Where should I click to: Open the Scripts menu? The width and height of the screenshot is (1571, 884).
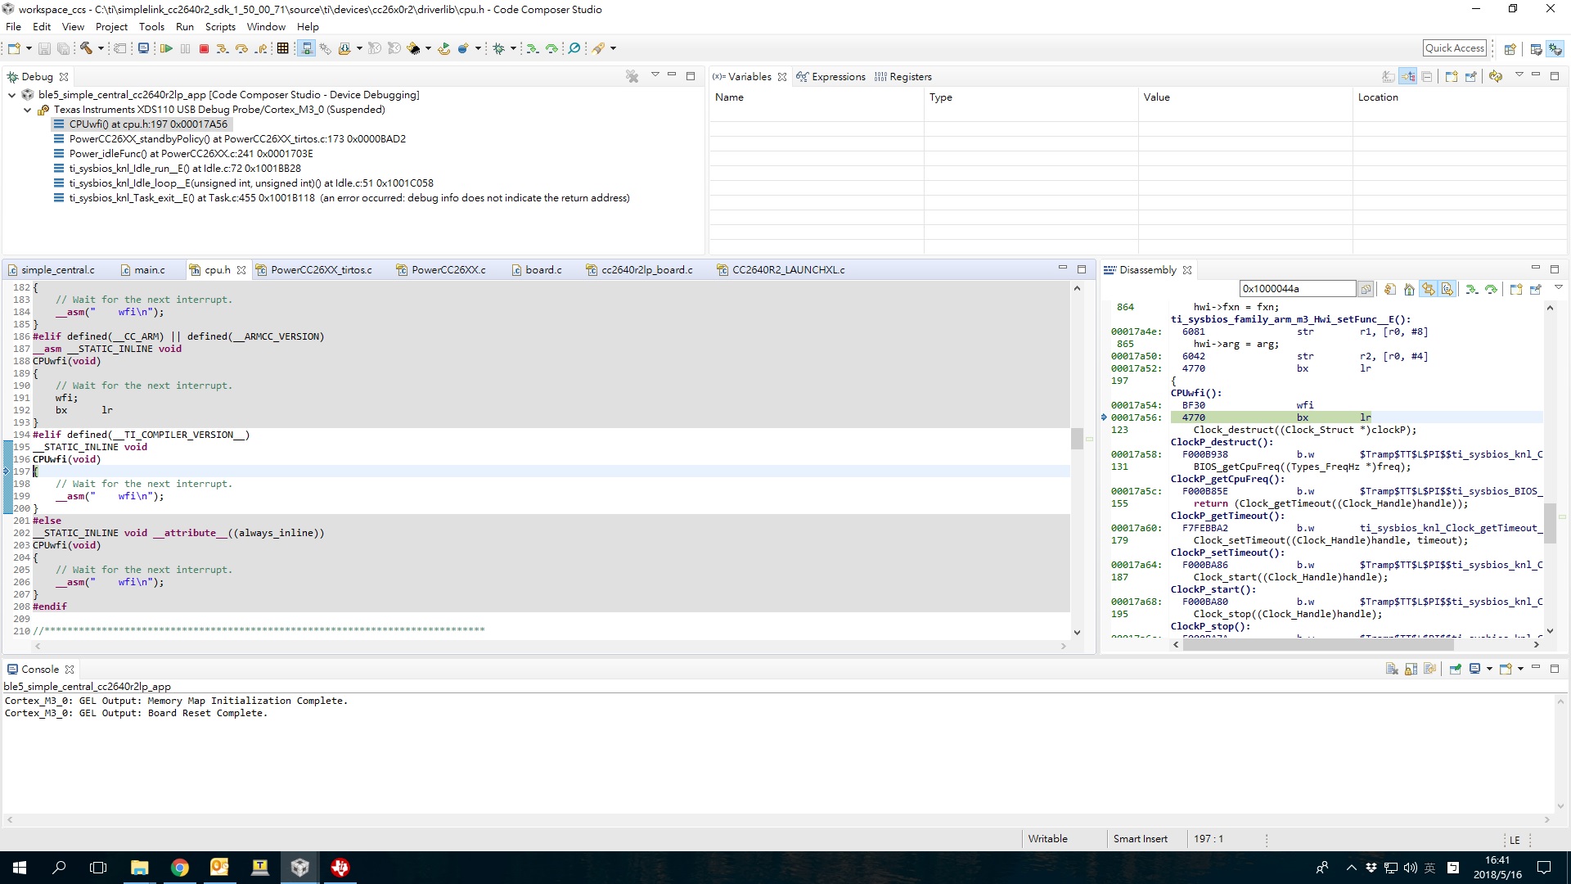coord(220,26)
